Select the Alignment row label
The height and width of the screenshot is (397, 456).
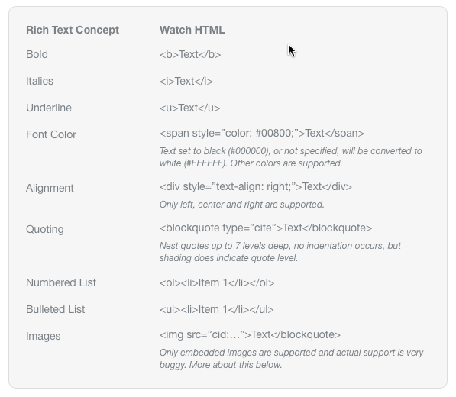[50, 188]
